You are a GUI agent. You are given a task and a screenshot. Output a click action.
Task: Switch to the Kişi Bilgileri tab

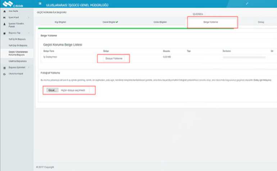pyautogui.click(x=60, y=22)
